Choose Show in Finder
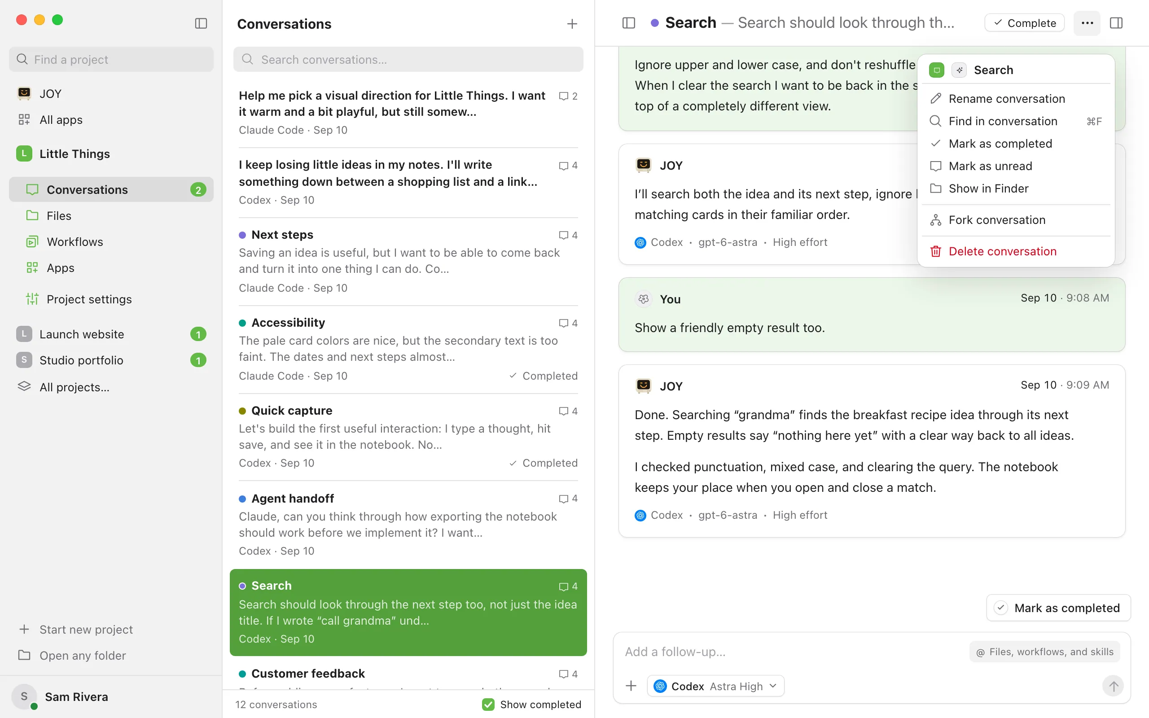The image size is (1149, 718). pyautogui.click(x=1016, y=188)
